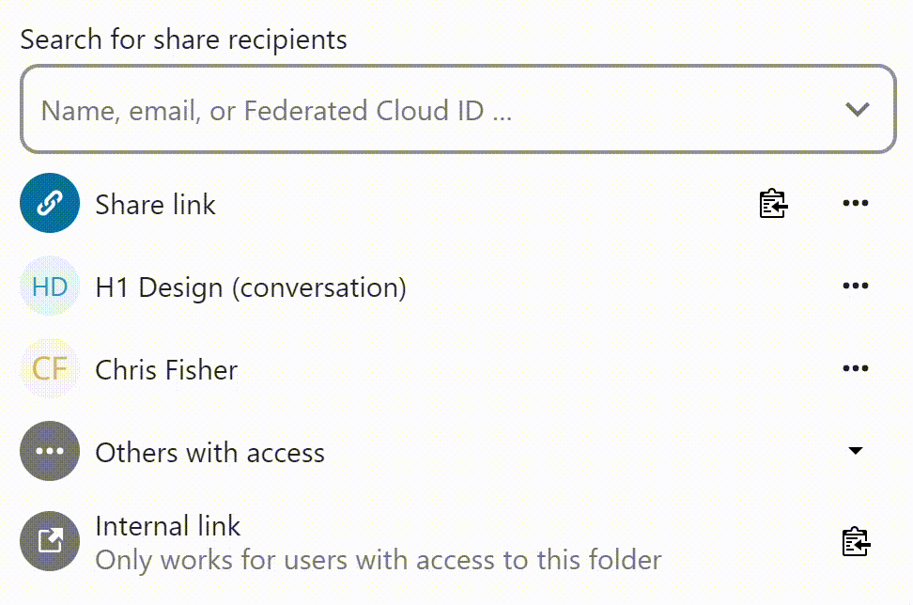Select the H1 Design conversation entry
913x605 pixels.
coord(249,287)
